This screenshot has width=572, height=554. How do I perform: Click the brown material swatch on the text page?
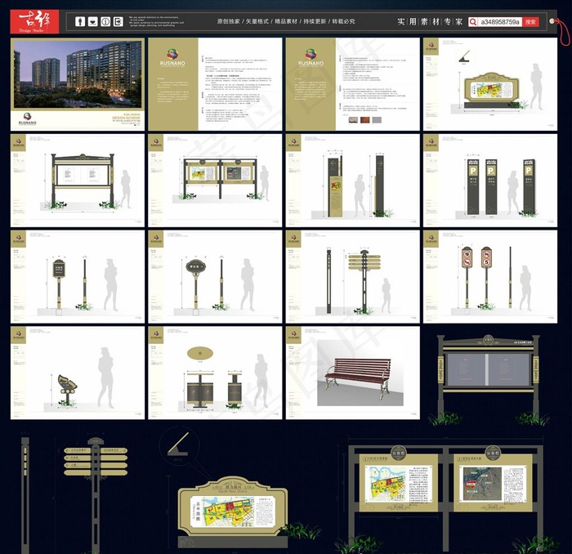(351, 120)
